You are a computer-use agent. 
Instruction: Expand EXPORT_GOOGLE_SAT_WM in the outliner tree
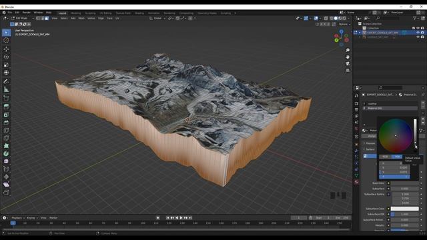click(x=360, y=33)
